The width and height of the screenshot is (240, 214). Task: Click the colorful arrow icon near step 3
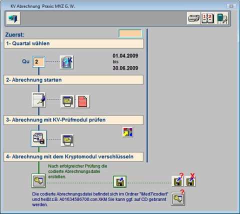point(127,132)
